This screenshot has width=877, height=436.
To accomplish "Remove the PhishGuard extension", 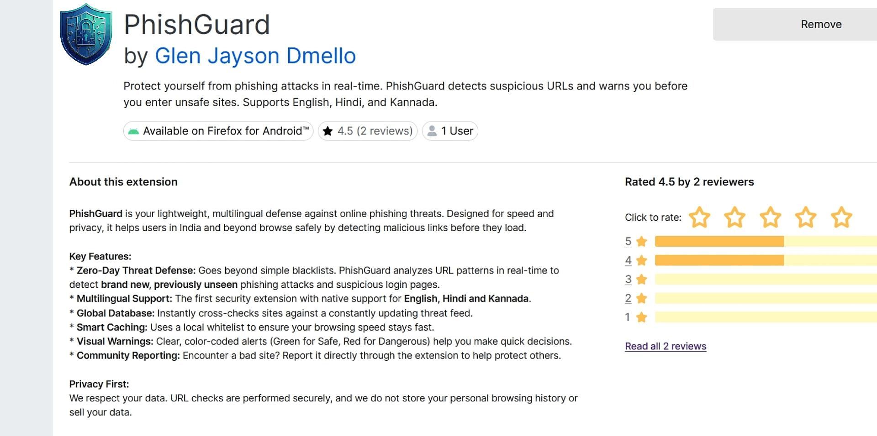I will [x=821, y=24].
